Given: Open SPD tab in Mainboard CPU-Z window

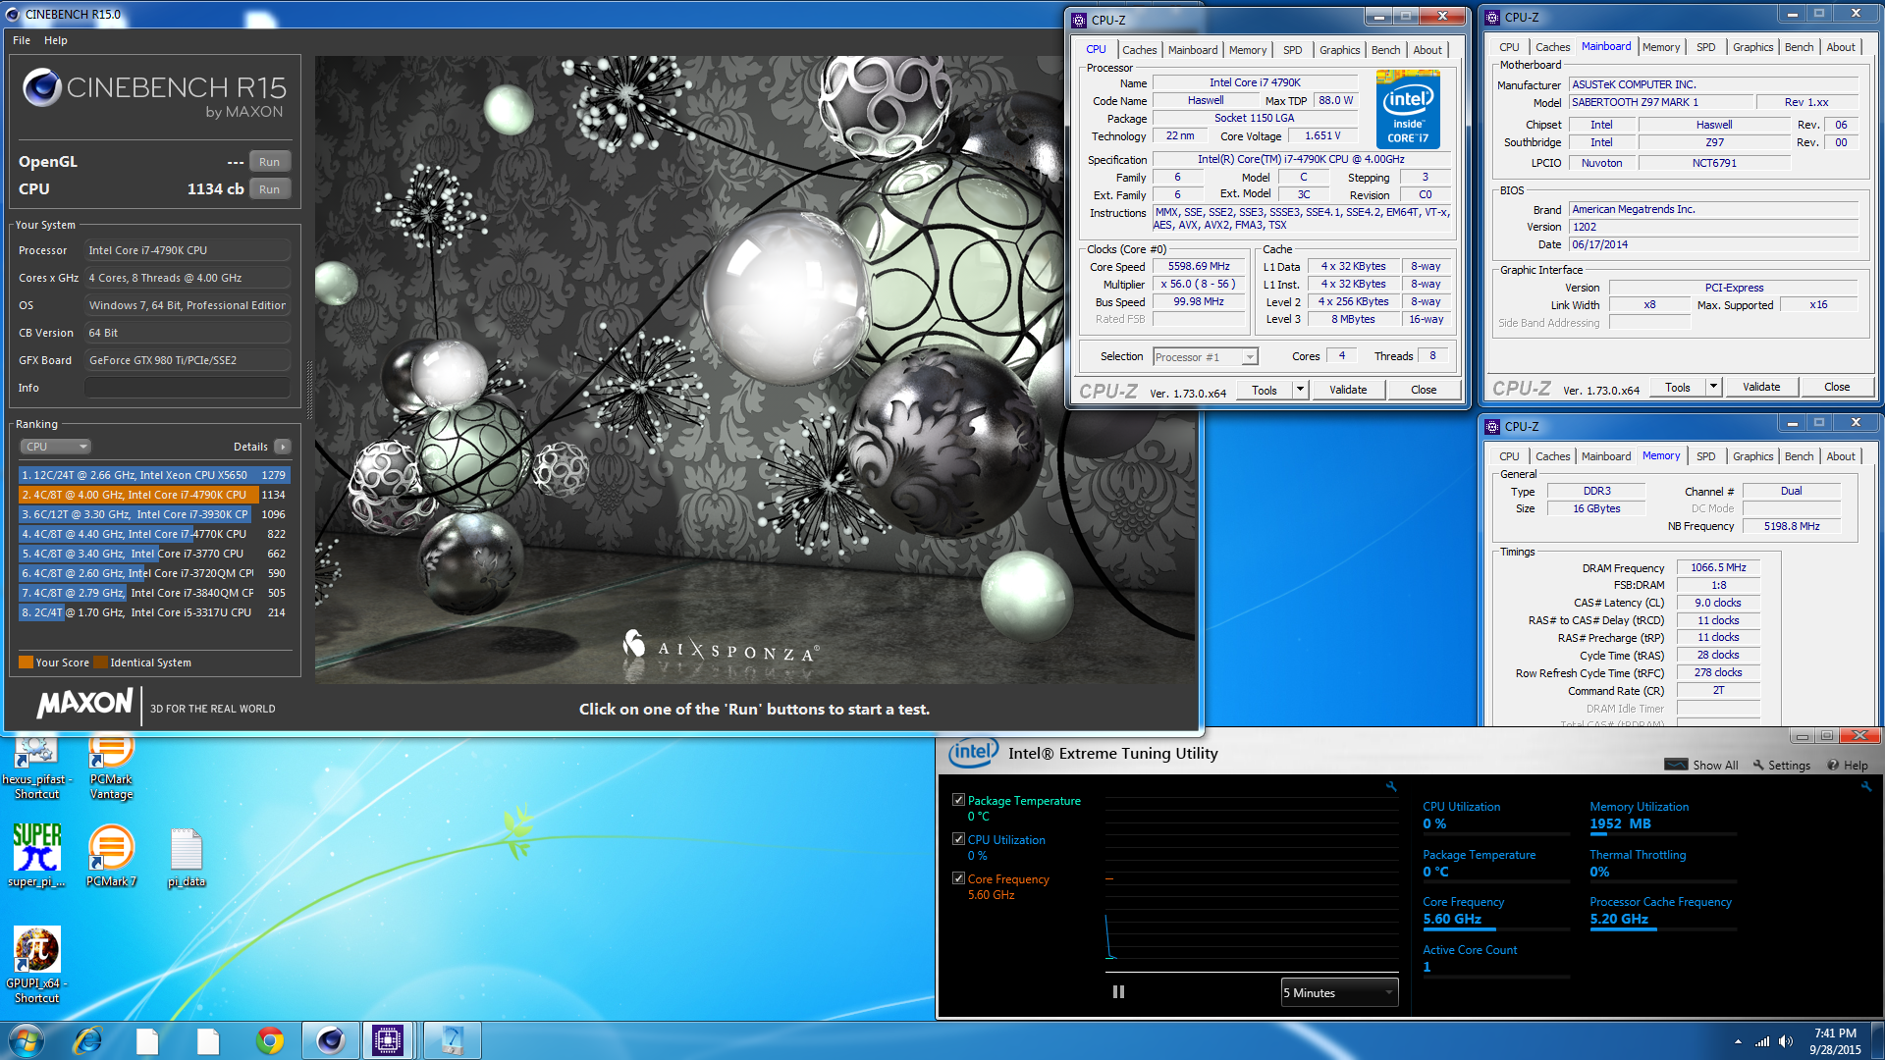Looking at the screenshot, I should (x=1705, y=47).
